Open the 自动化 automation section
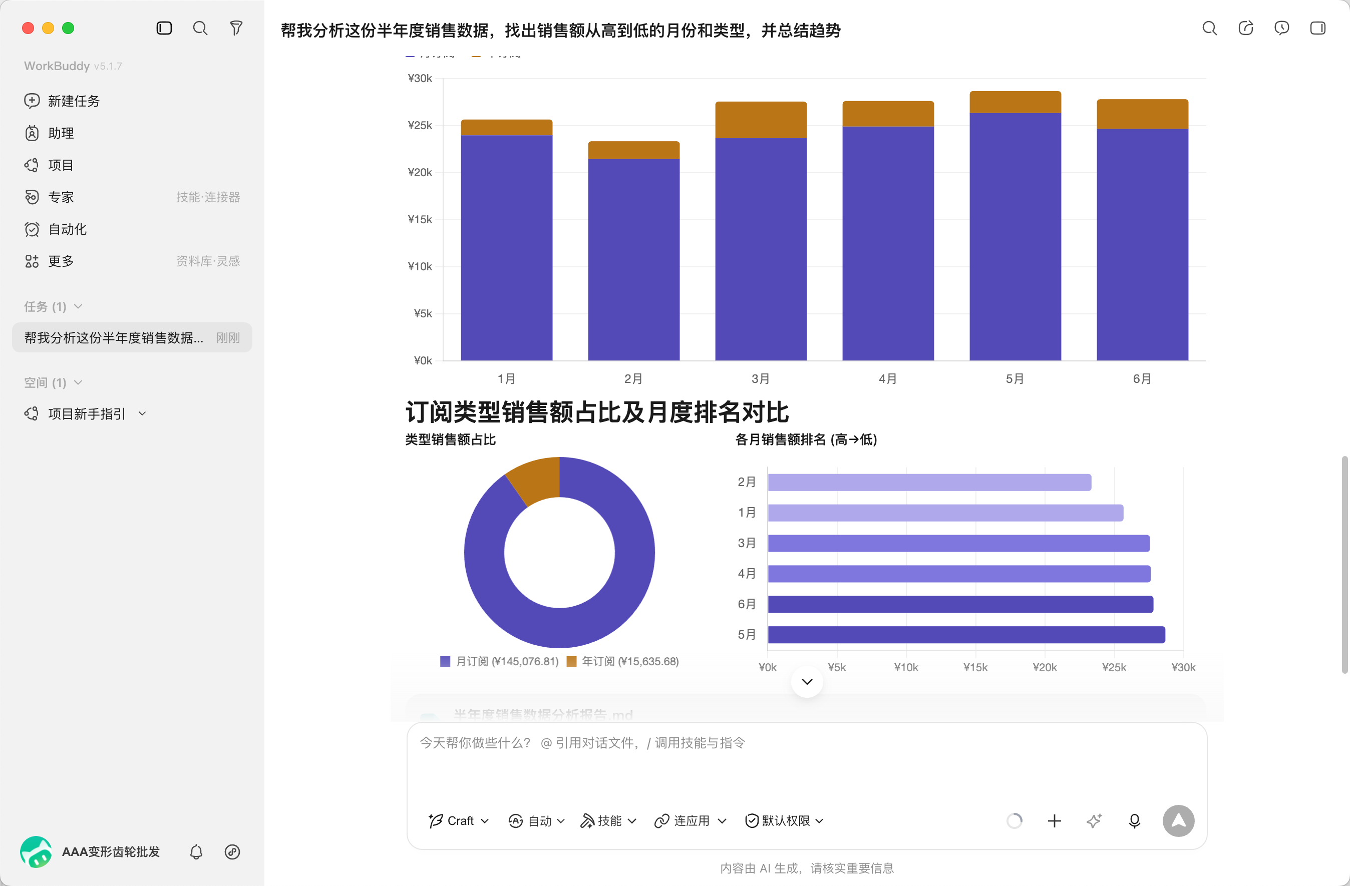This screenshot has height=886, width=1350. pos(56,229)
